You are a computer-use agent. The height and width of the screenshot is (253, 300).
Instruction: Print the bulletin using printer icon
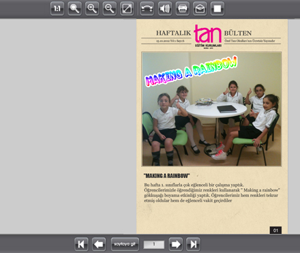click(182, 9)
